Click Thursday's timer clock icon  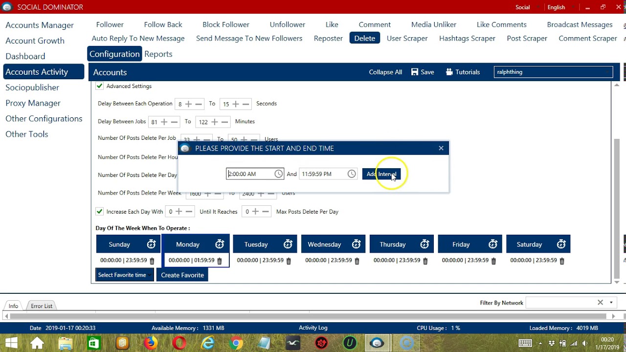425,244
